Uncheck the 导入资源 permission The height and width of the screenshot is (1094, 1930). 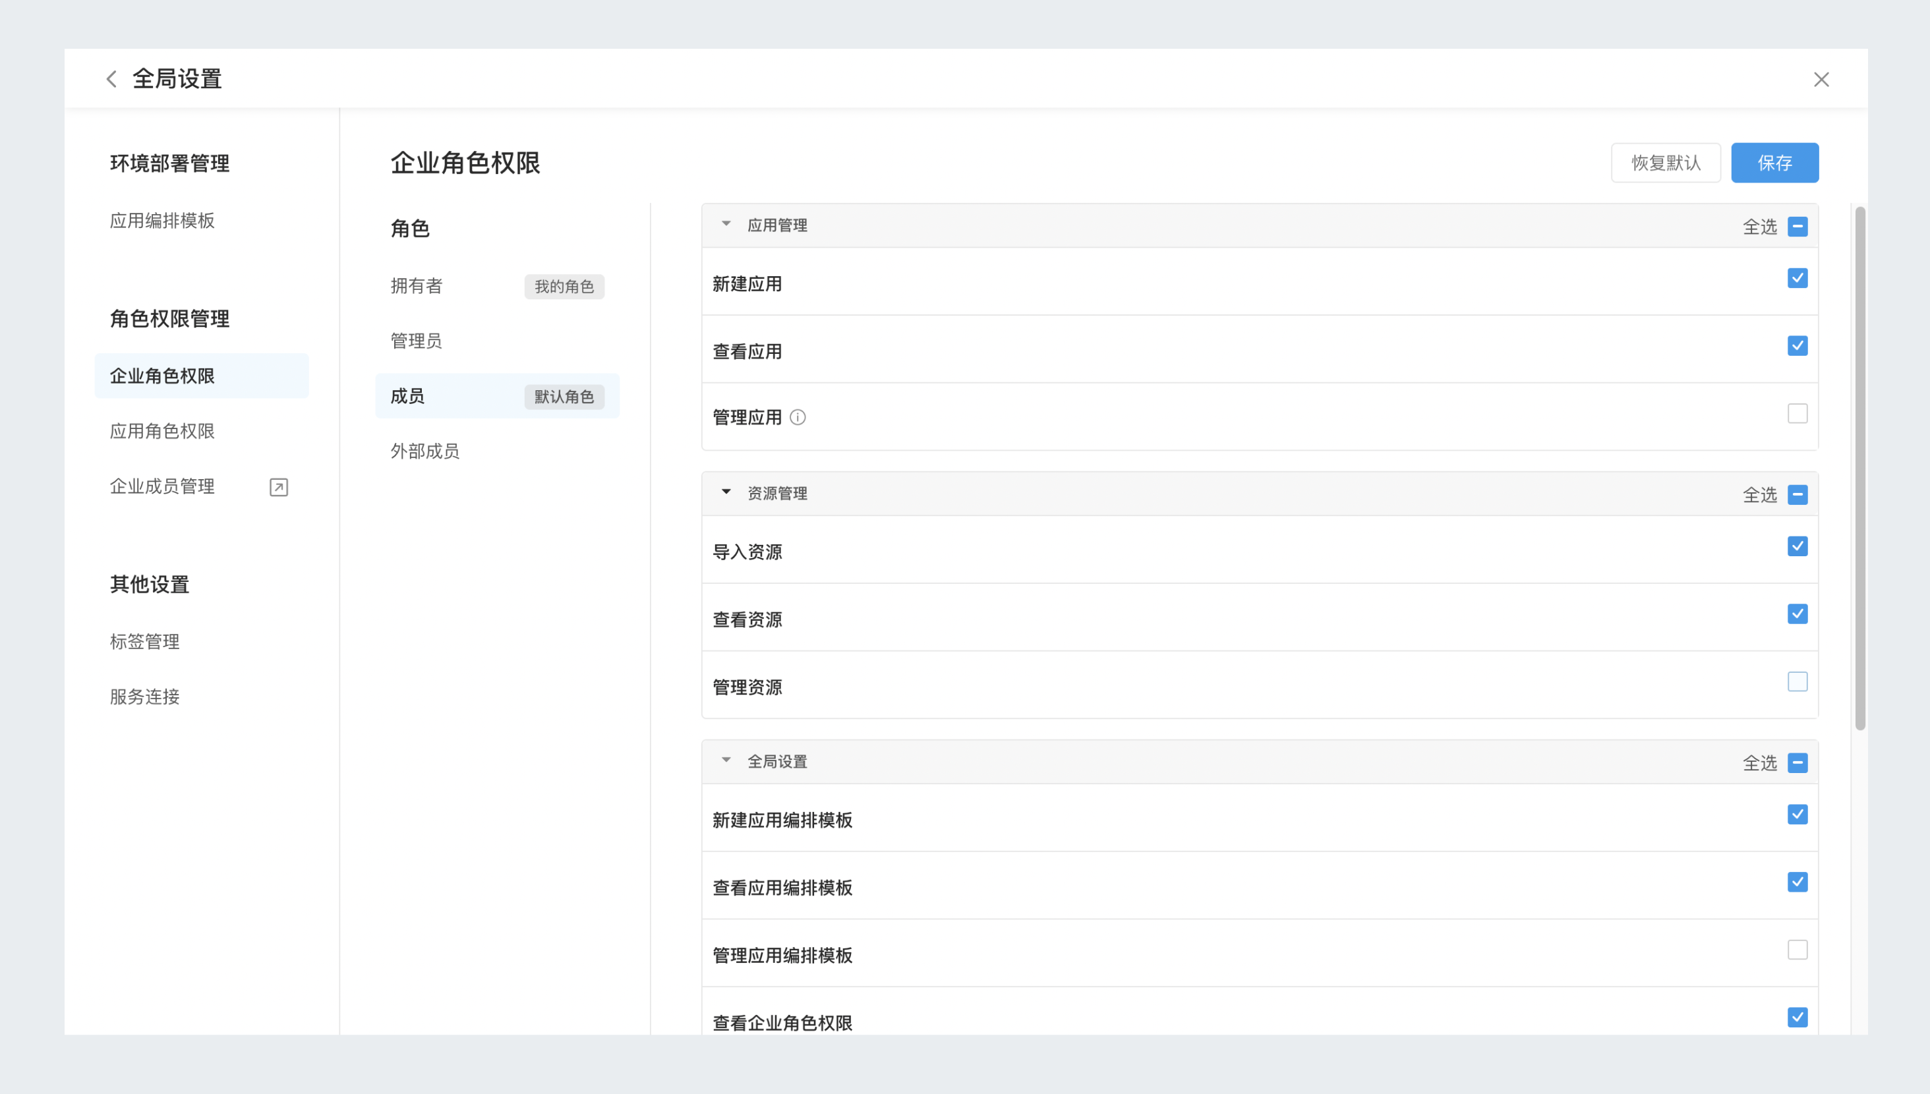(1798, 546)
